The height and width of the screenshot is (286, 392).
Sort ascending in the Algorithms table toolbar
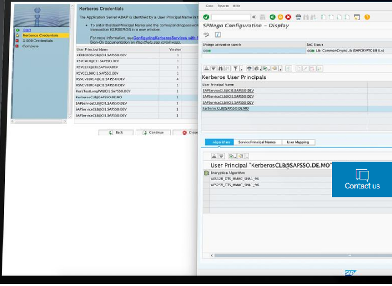click(214, 156)
